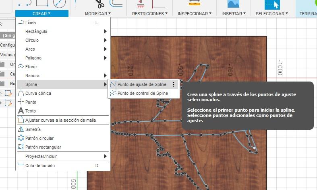Viewport: 317px width, 190px height.
Task: Click the fit point spline icon
Action: [113, 84]
